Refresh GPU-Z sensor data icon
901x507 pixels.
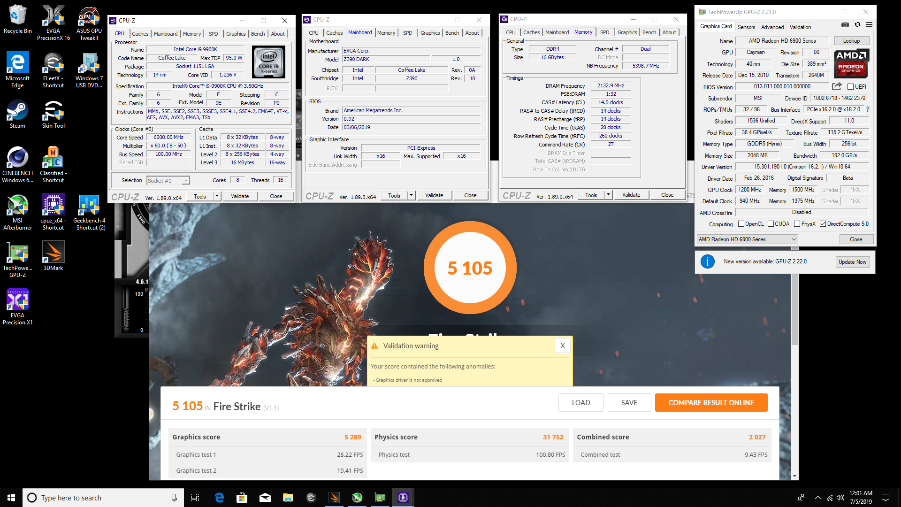(857, 24)
